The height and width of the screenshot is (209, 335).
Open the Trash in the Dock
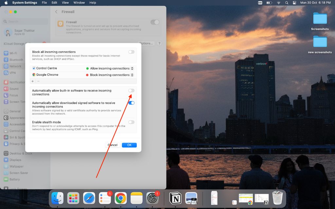(279, 198)
